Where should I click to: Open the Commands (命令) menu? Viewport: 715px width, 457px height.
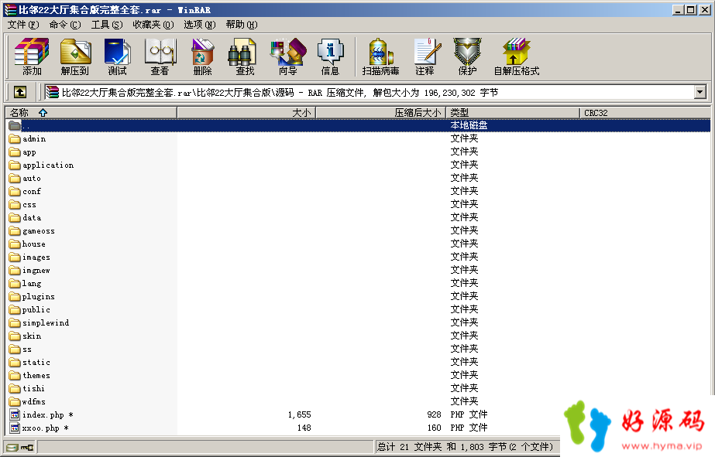coord(65,25)
